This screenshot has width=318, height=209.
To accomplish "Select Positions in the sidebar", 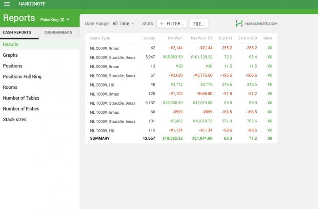I will click(13, 66).
